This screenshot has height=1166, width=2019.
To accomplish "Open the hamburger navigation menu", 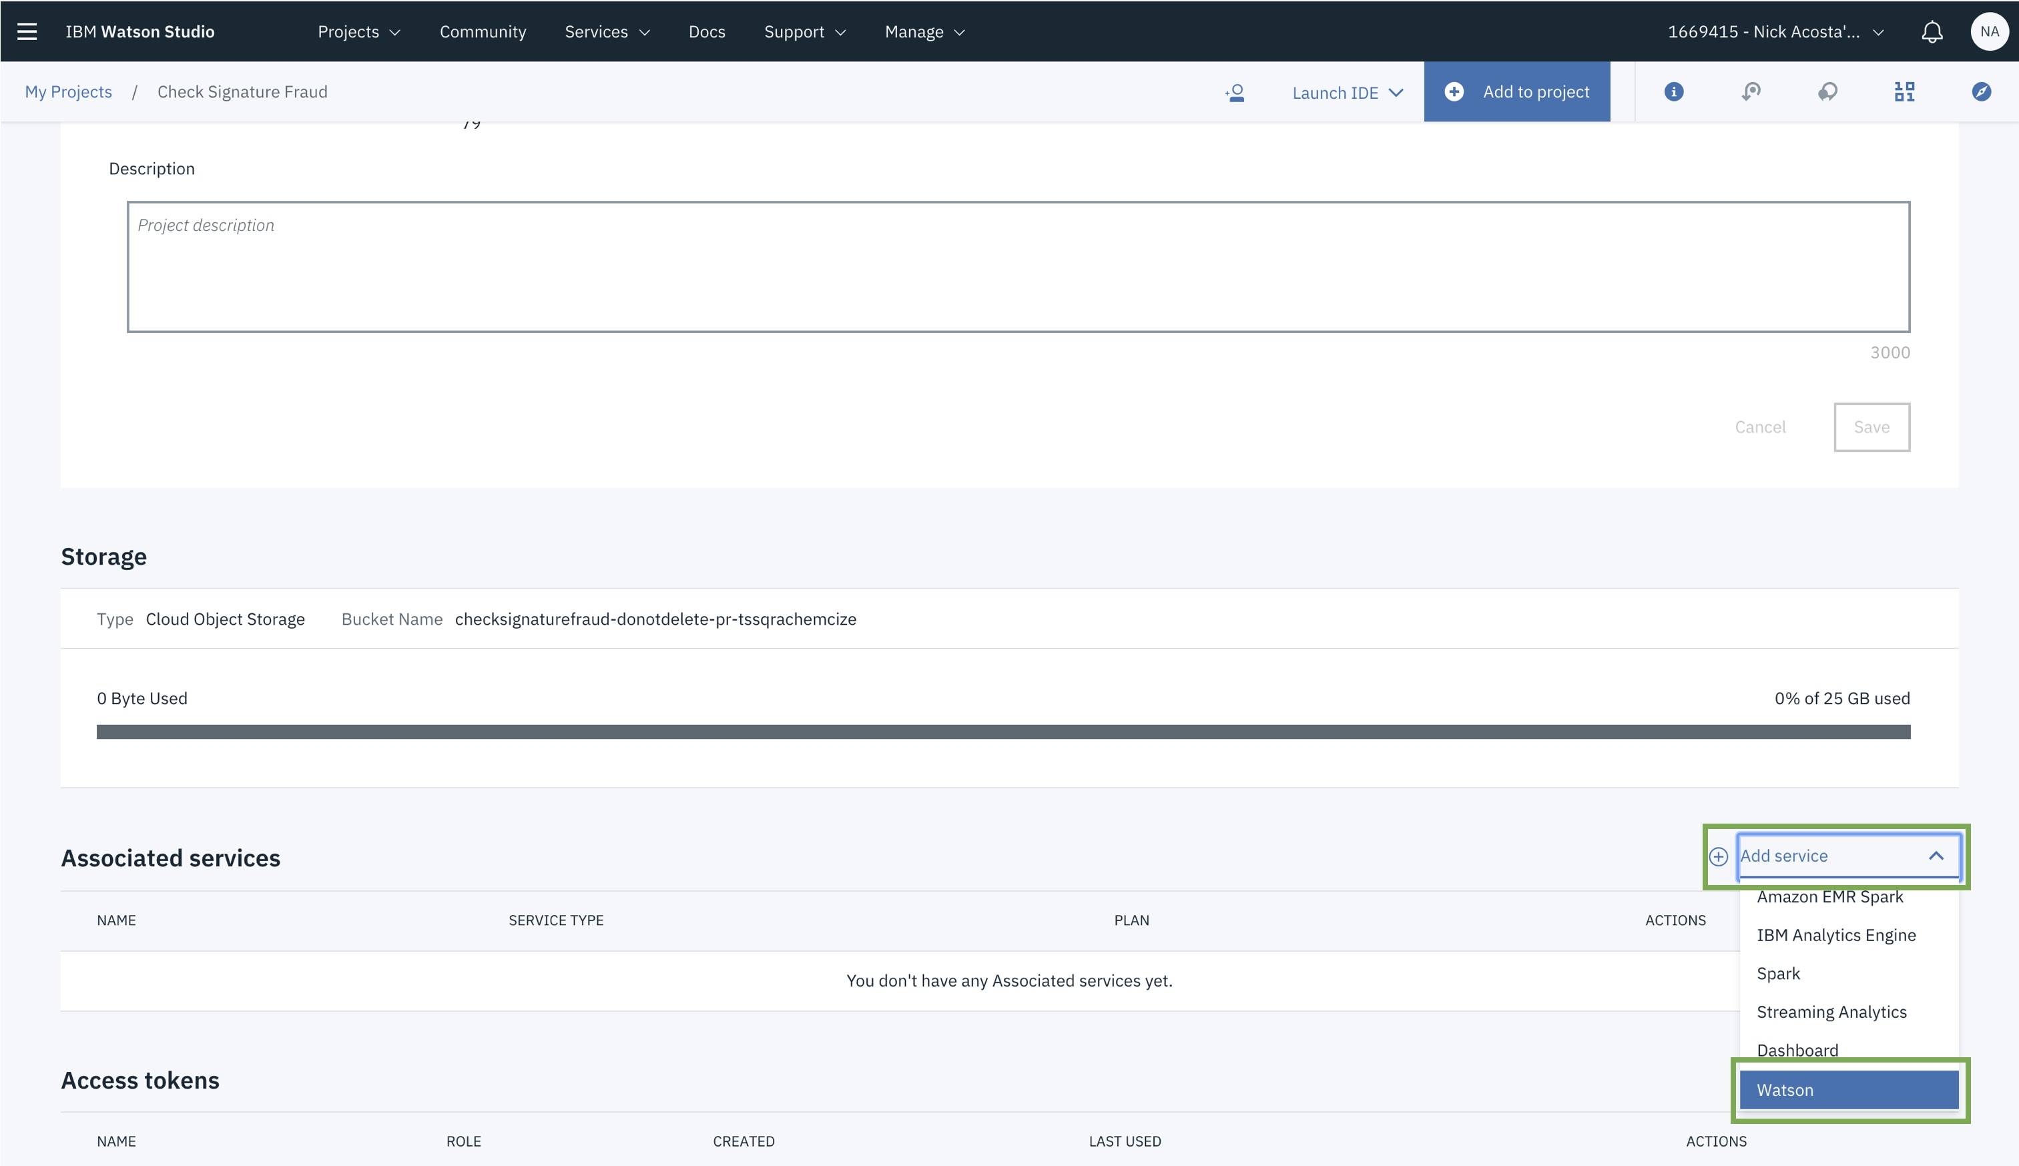I will coord(27,31).
